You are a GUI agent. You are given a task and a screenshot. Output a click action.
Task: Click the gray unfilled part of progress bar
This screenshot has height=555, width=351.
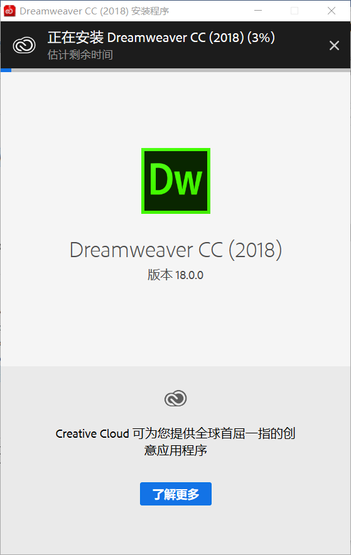181,70
